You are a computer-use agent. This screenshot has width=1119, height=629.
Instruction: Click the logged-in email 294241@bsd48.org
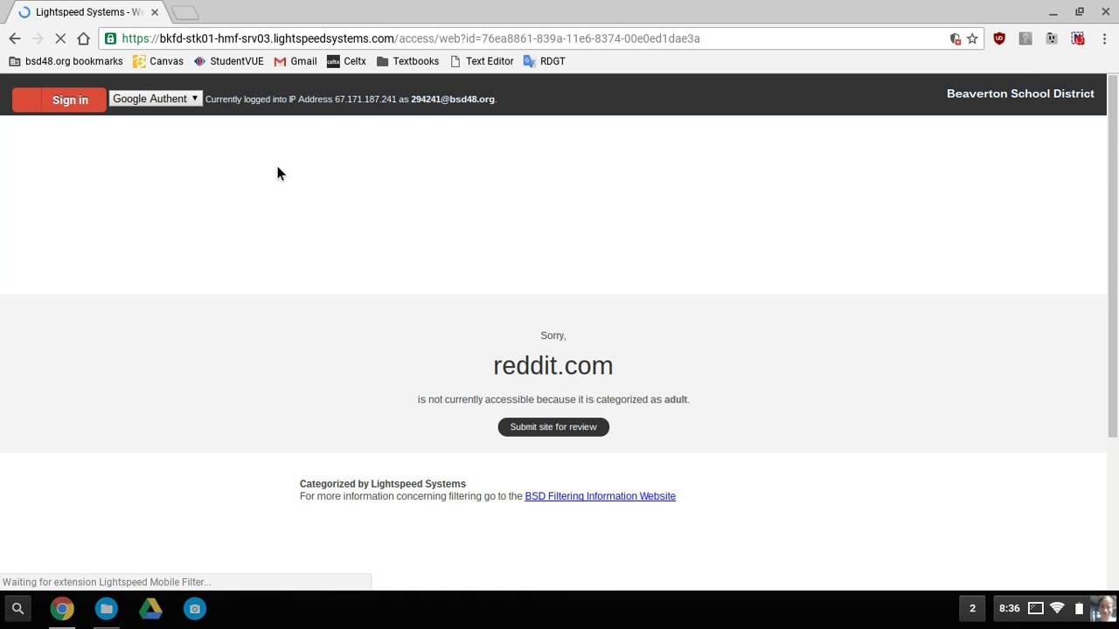pos(453,99)
